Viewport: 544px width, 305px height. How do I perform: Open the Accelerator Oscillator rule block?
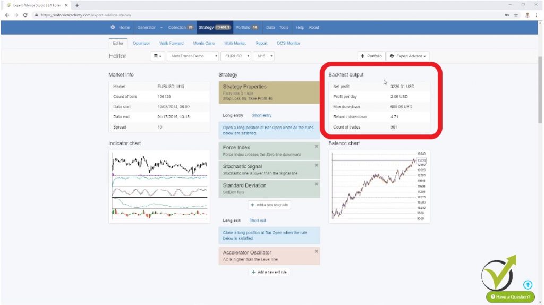(269, 256)
